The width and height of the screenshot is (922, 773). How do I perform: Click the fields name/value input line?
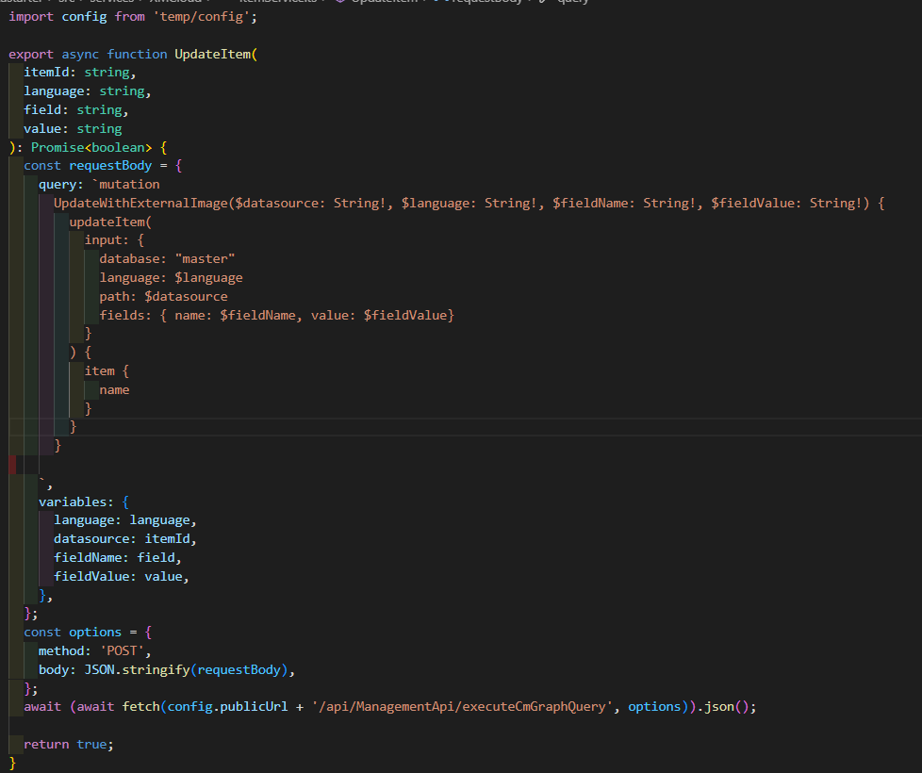coord(276,315)
